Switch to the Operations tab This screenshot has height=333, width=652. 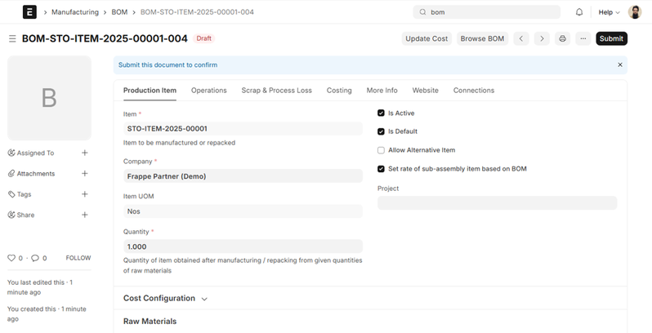coord(208,91)
